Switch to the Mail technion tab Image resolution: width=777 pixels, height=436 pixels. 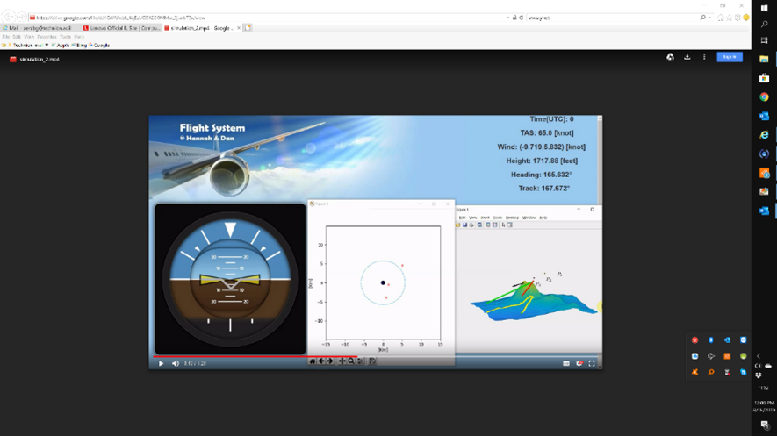tap(40, 28)
